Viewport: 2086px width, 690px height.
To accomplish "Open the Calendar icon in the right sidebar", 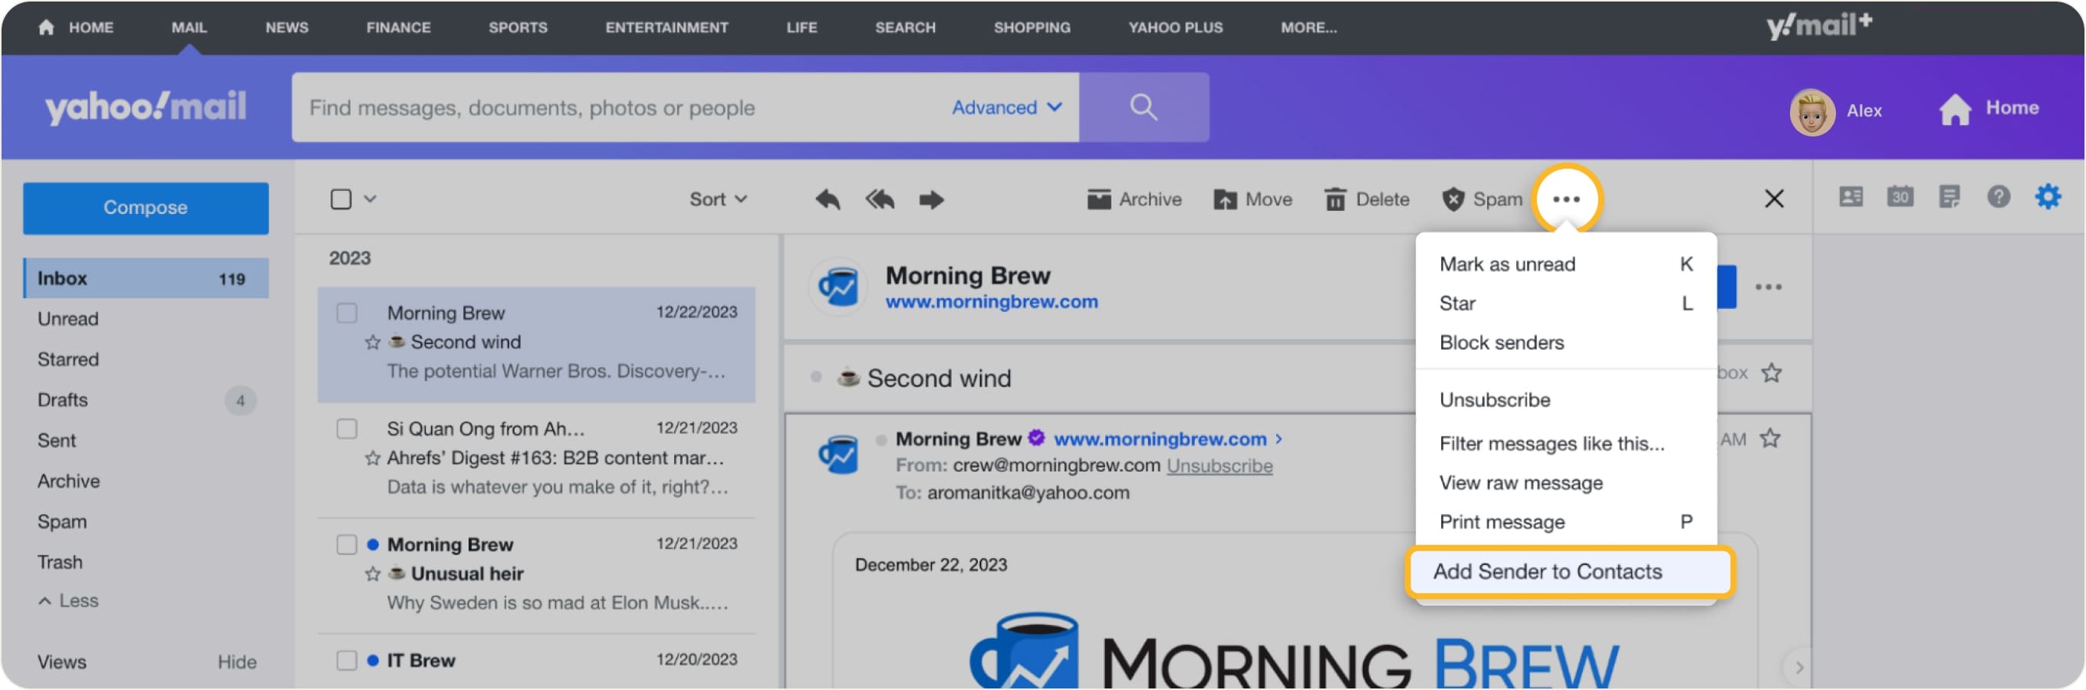I will point(1900,197).
